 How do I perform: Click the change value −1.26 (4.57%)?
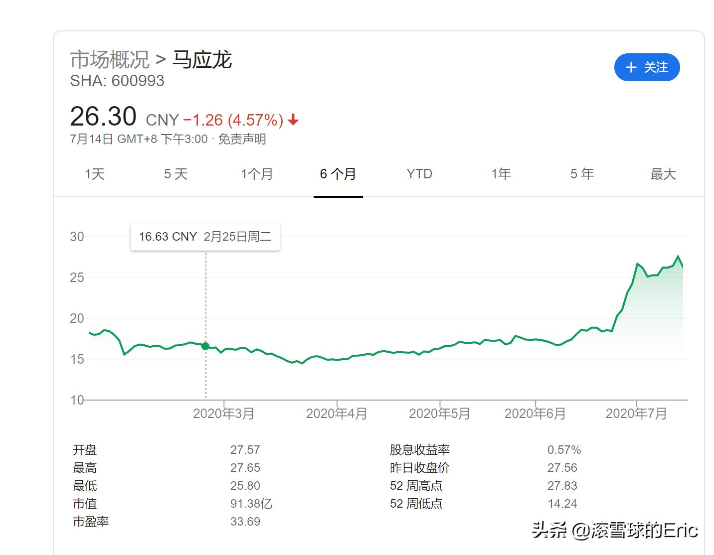tap(233, 120)
